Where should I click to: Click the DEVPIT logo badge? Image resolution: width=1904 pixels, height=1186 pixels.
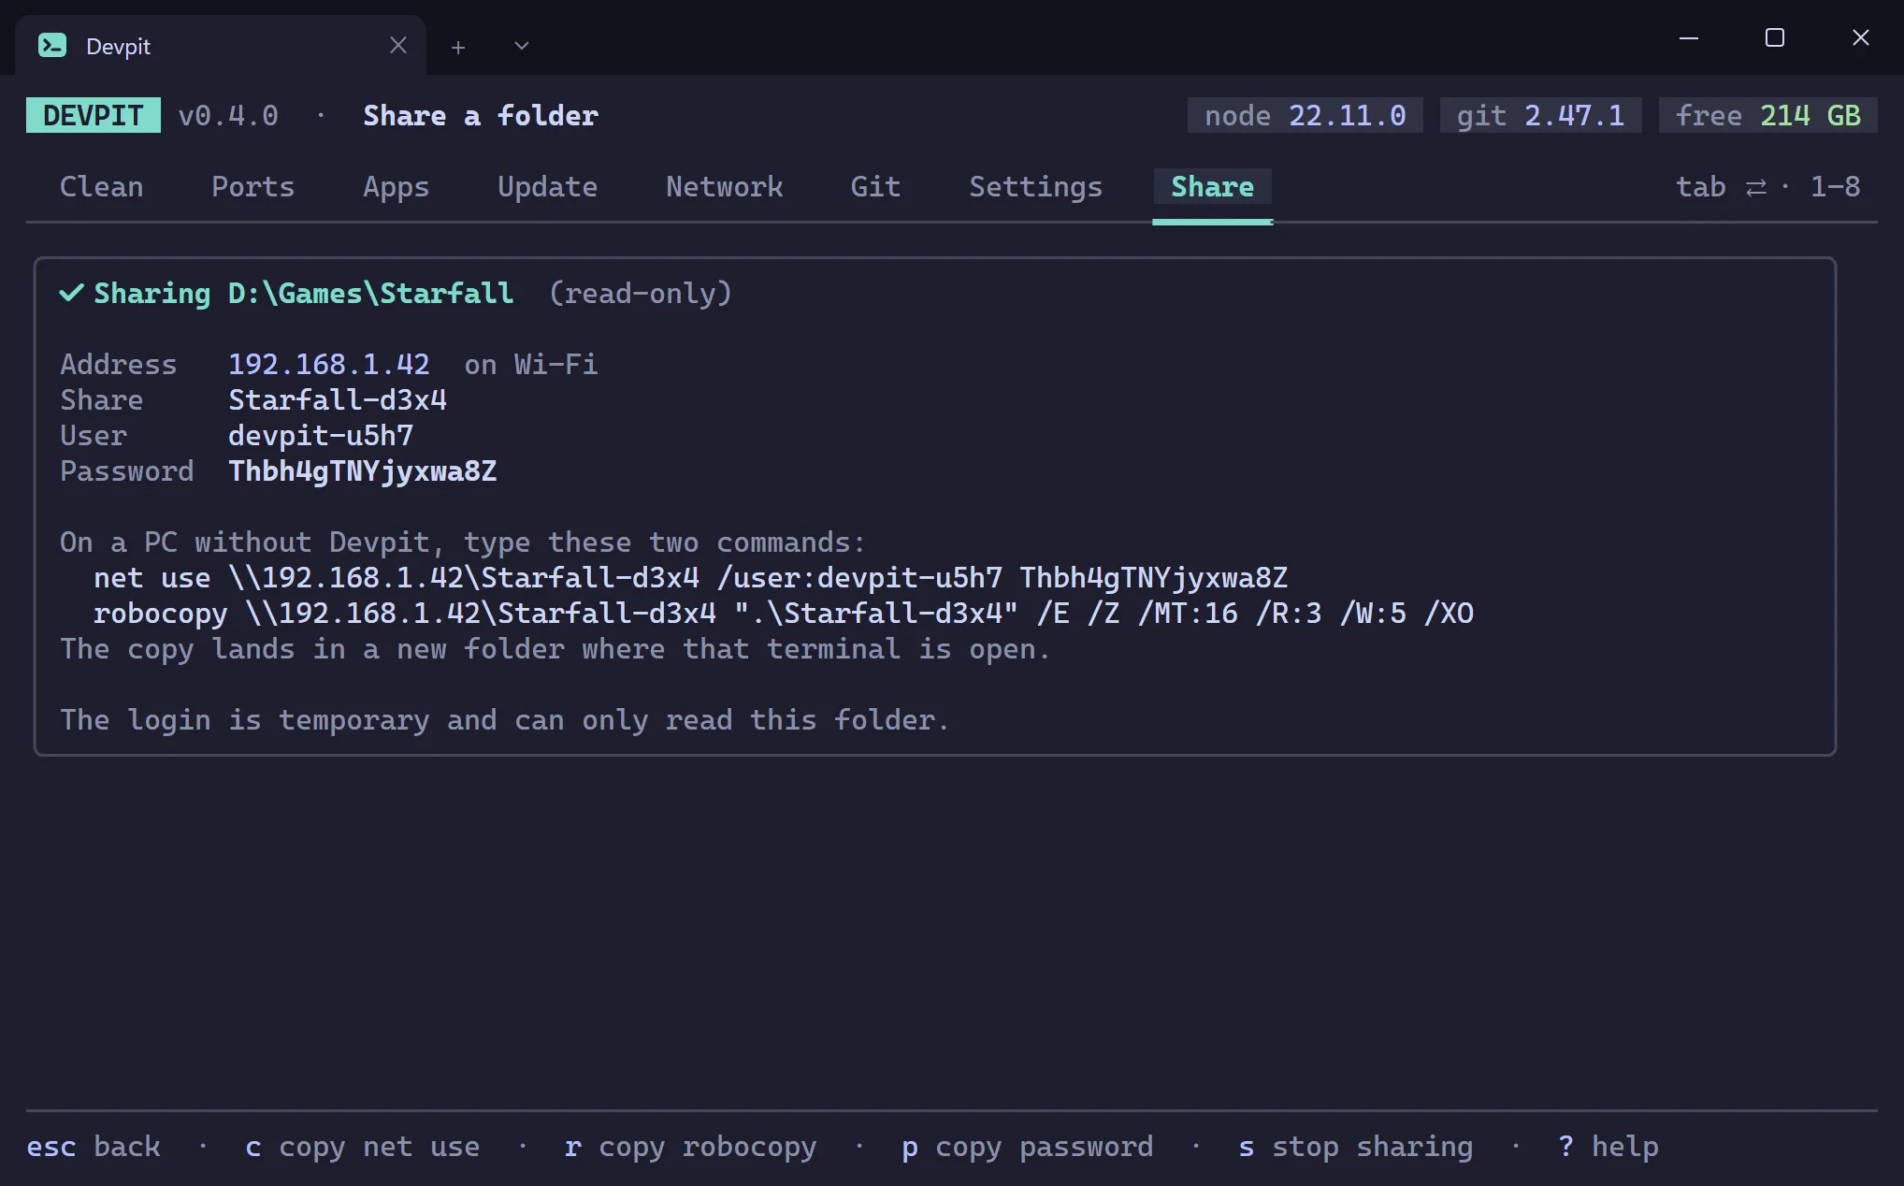coord(94,115)
